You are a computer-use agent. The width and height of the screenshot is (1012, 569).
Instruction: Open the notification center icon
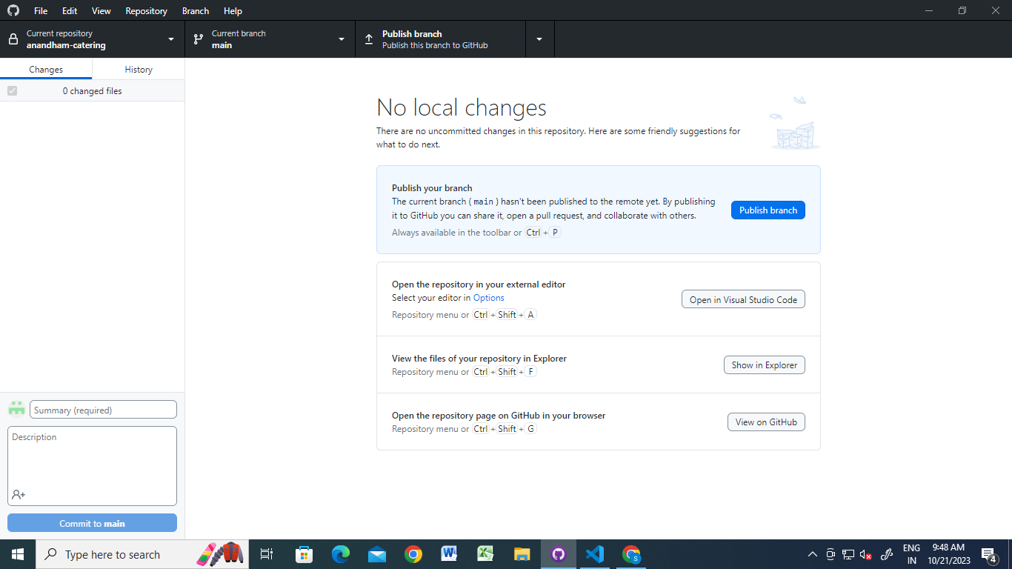click(988, 554)
